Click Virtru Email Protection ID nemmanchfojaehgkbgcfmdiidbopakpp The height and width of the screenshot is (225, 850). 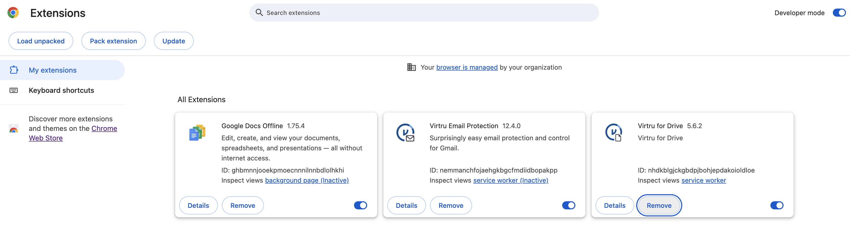[493, 170]
